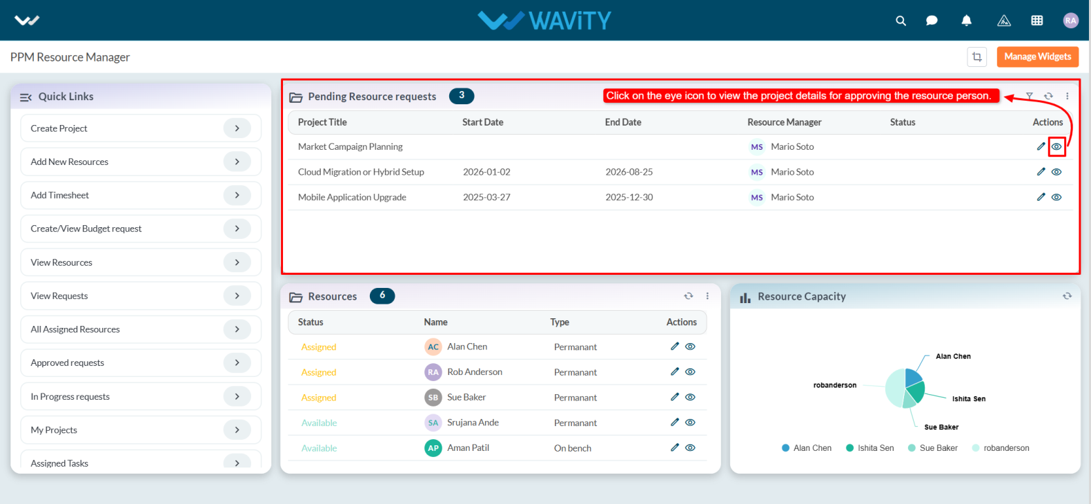Click the Quick Links menu icon
This screenshot has width=1091, height=504.
(26, 97)
